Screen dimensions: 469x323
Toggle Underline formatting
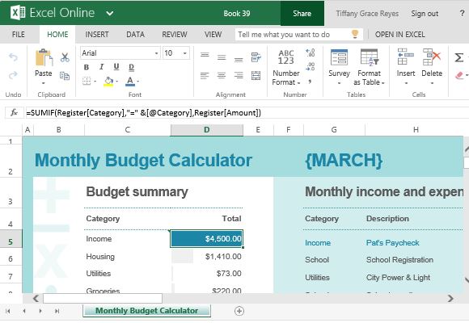pos(116,67)
